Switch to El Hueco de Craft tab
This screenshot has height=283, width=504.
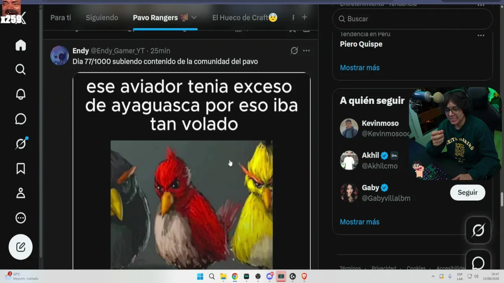[245, 18]
